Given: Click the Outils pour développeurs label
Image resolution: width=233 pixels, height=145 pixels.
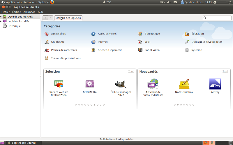Looking at the screenshot, I should [207, 42].
